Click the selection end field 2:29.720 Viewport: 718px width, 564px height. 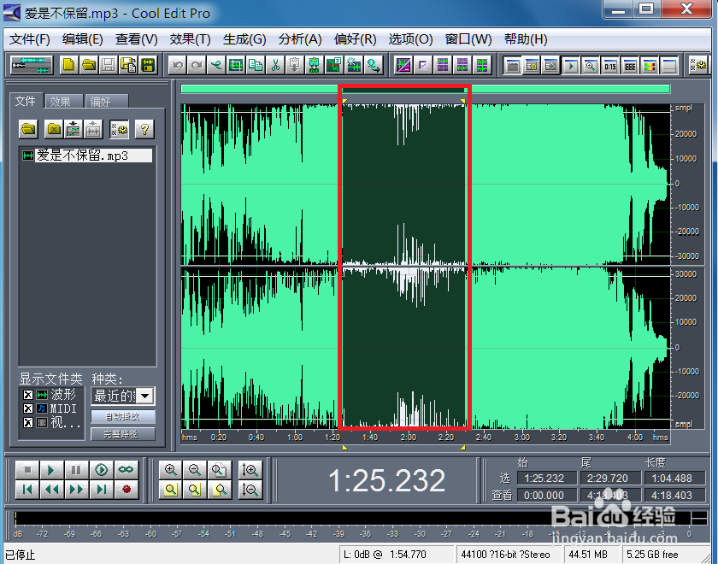tap(611, 479)
